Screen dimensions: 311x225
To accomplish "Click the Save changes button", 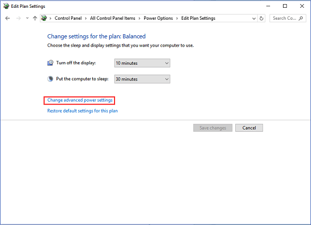I will click(x=213, y=128).
